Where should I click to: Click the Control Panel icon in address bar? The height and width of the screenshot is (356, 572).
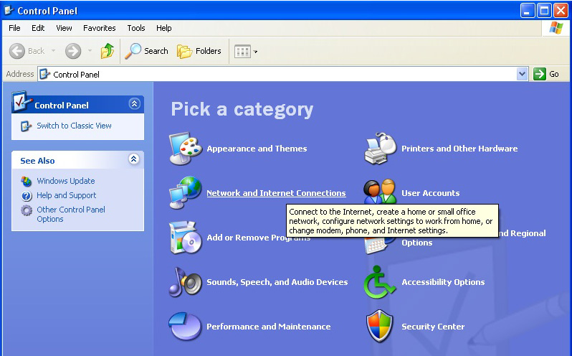pos(44,74)
